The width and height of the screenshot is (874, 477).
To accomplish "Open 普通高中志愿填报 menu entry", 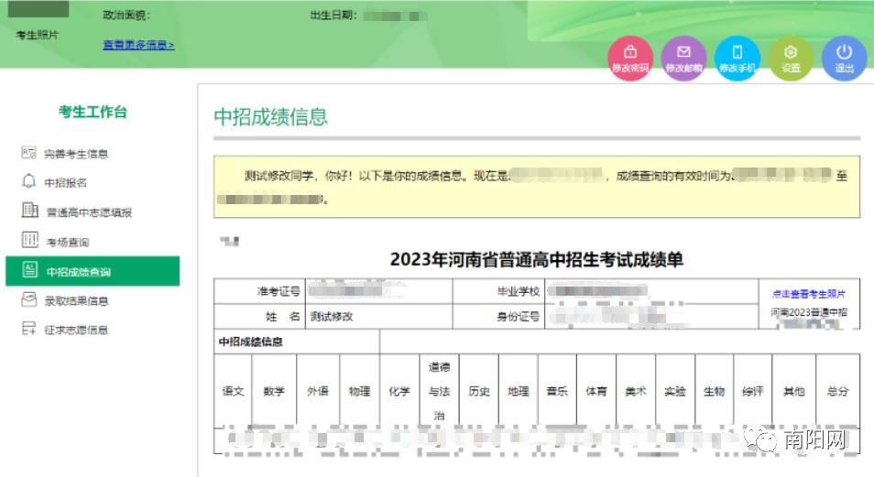I will click(x=89, y=212).
